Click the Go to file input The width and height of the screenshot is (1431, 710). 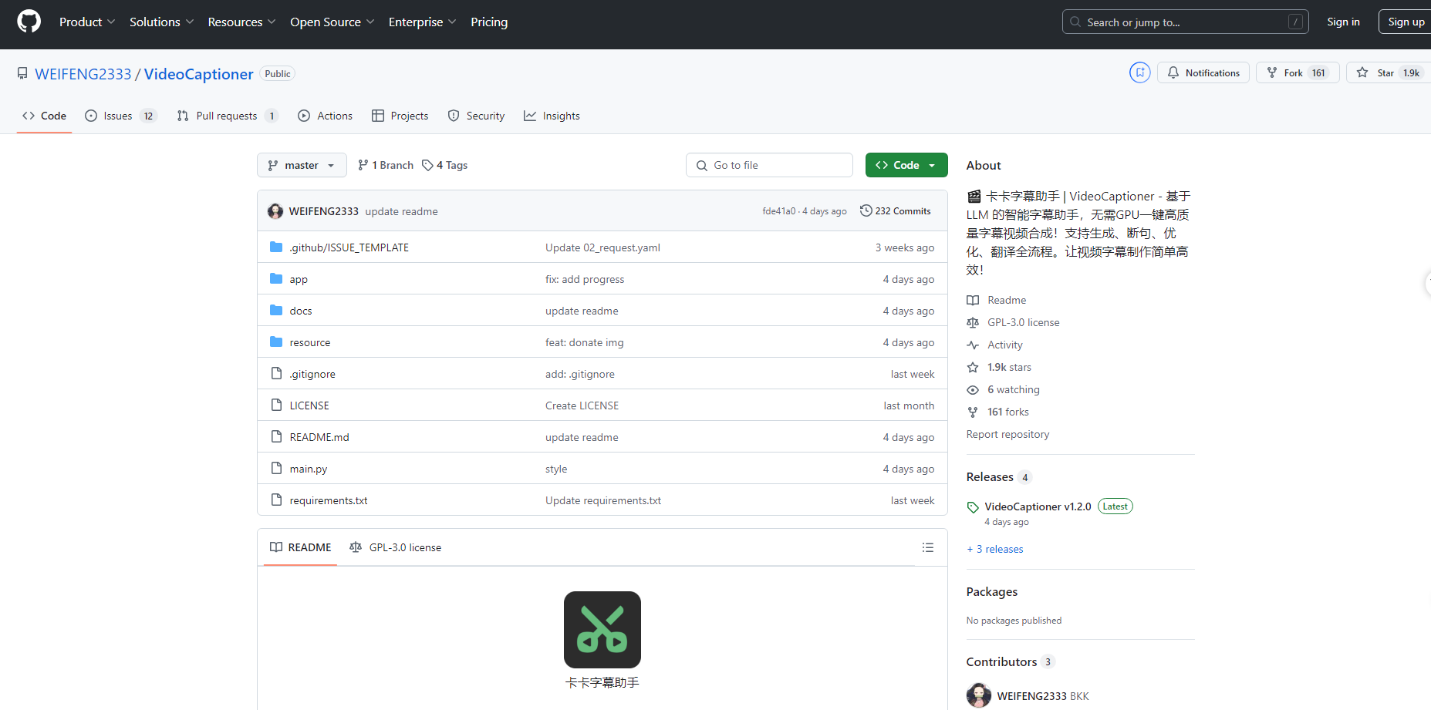click(x=769, y=165)
